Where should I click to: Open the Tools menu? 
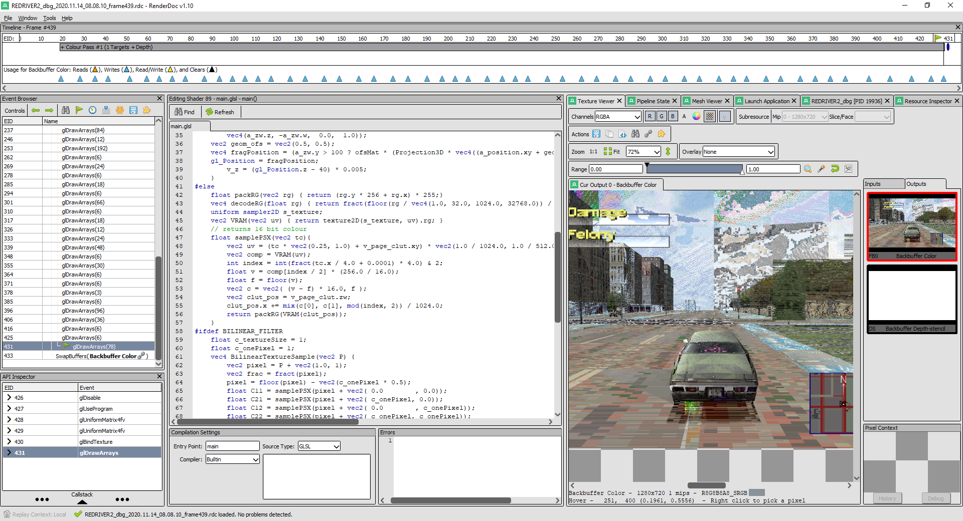pos(49,18)
